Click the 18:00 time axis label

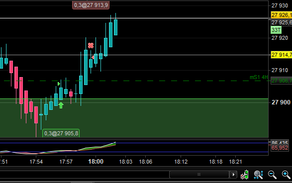pyautogui.click(x=96, y=162)
